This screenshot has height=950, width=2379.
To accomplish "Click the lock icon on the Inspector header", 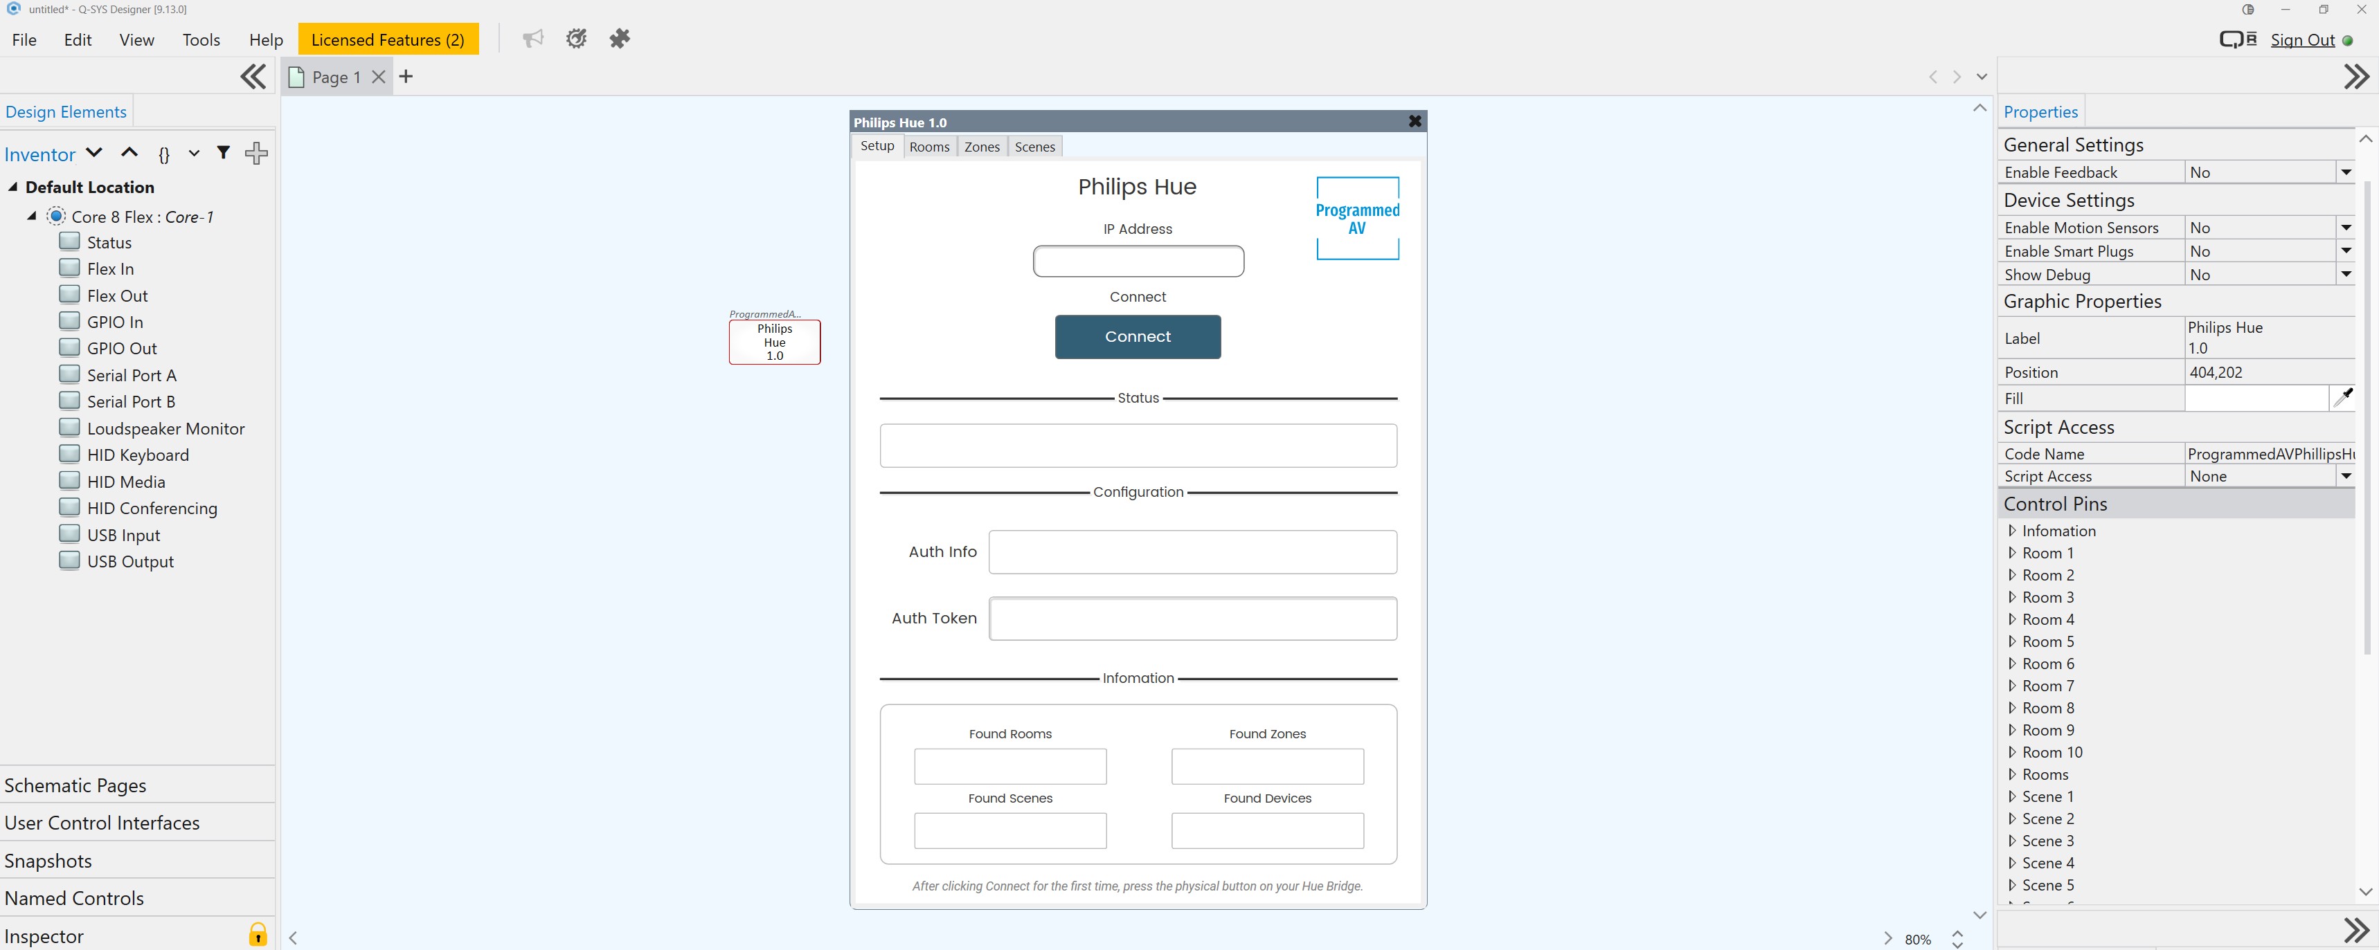I will (257, 934).
